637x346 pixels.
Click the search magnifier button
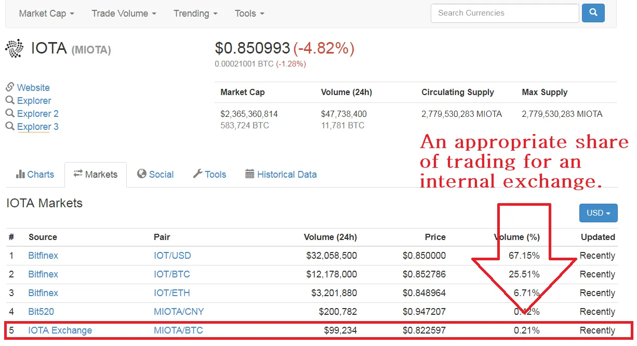pyautogui.click(x=593, y=13)
